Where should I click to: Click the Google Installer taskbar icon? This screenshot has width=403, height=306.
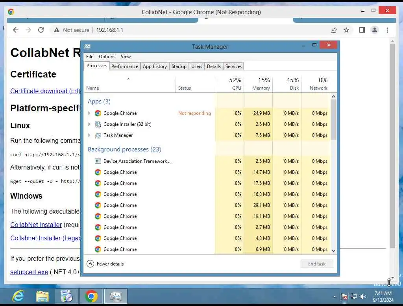67,296
